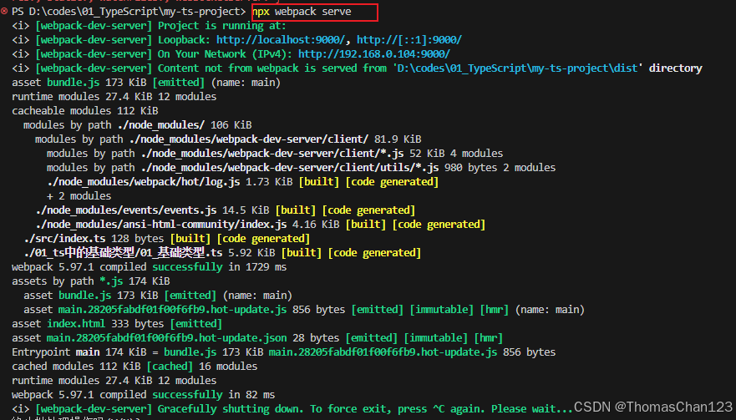This screenshot has width=736, height=420.
Task: Click 'runtime modules 27.4 KiB 12 modules' first occurrence
Action: tap(114, 97)
